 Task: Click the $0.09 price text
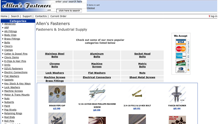[x=97, y=110]
